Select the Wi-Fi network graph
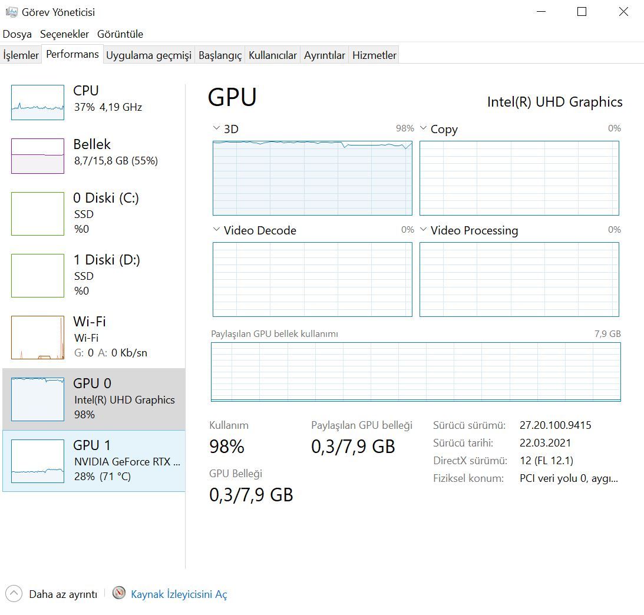Image resolution: width=644 pixels, height=615 pixels. coord(38,337)
